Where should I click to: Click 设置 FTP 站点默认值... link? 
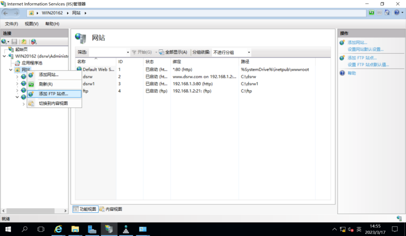coord(368,65)
